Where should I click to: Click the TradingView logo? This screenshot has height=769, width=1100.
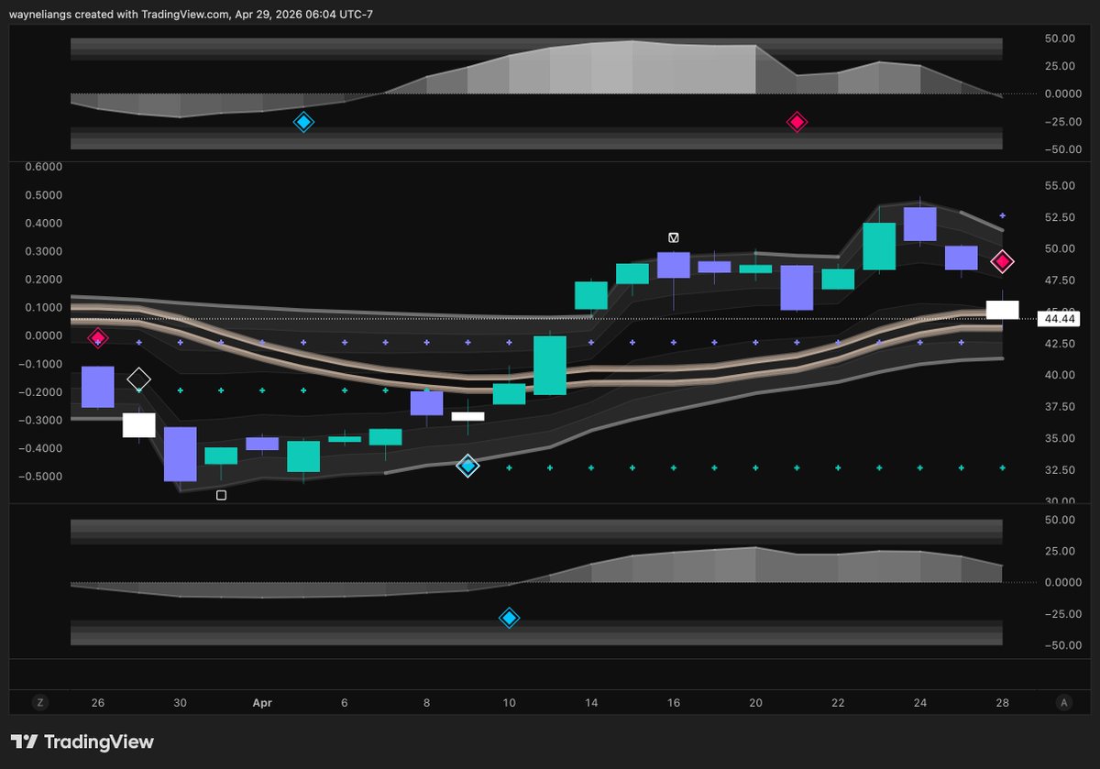click(x=82, y=742)
